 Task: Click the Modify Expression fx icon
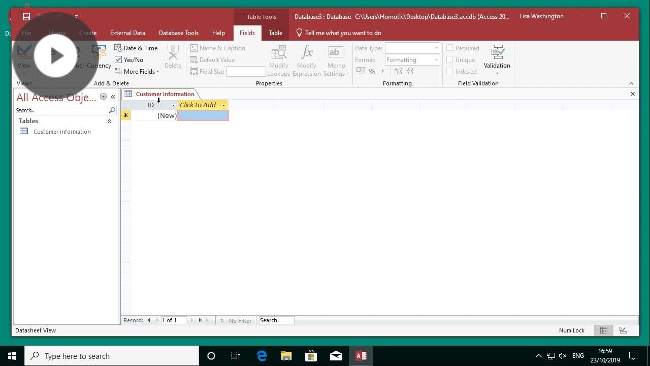pos(307,52)
